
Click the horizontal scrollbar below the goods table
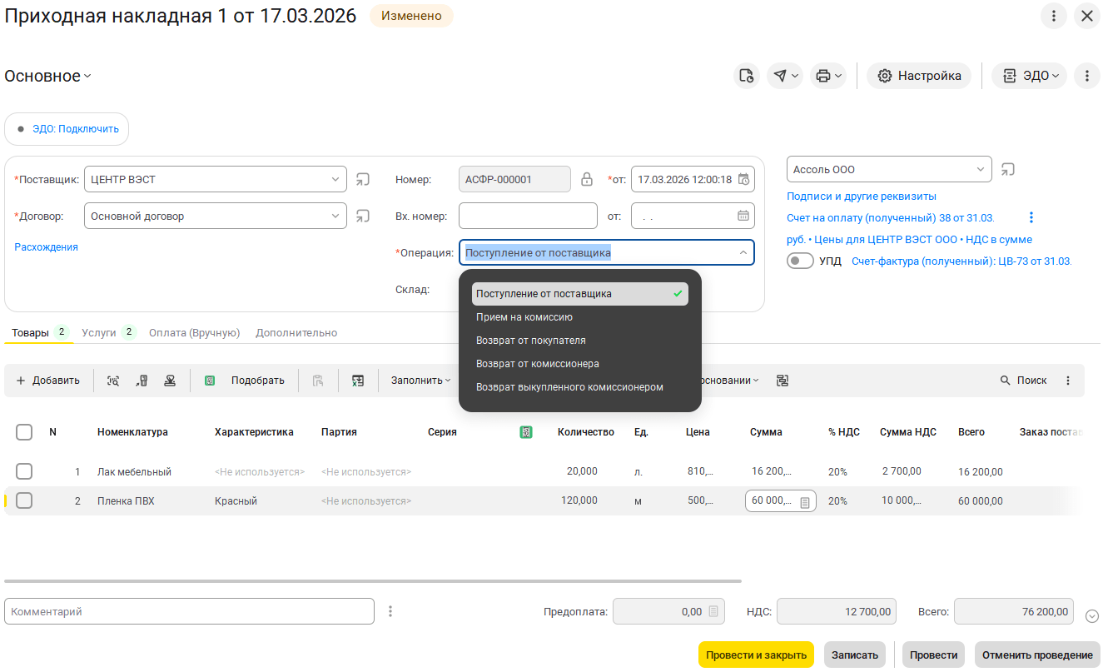(x=372, y=581)
